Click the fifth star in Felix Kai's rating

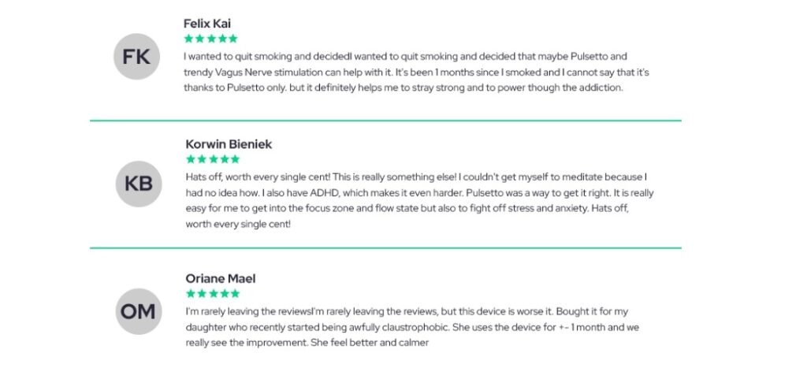(233, 38)
